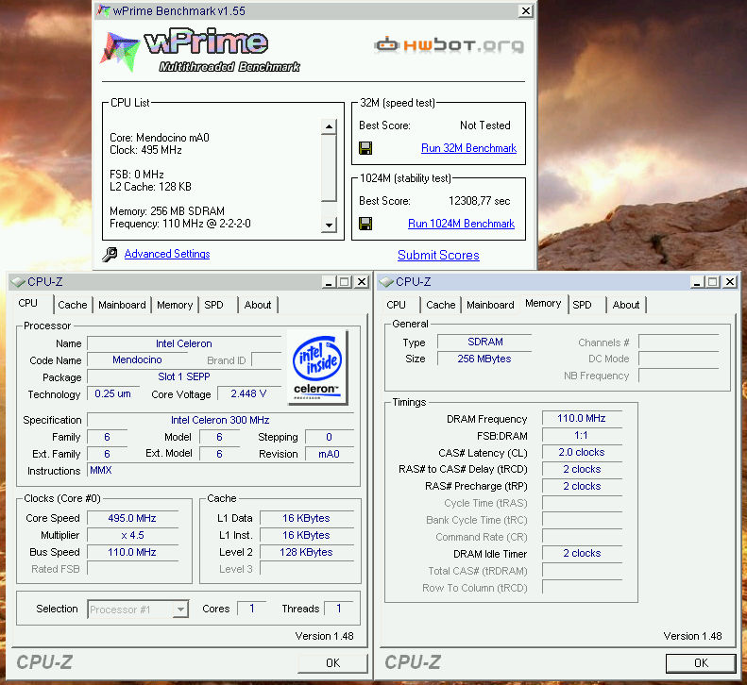This screenshot has height=685, width=747.
Task: Open About tab in right CPU-Z
Action: tap(626, 305)
